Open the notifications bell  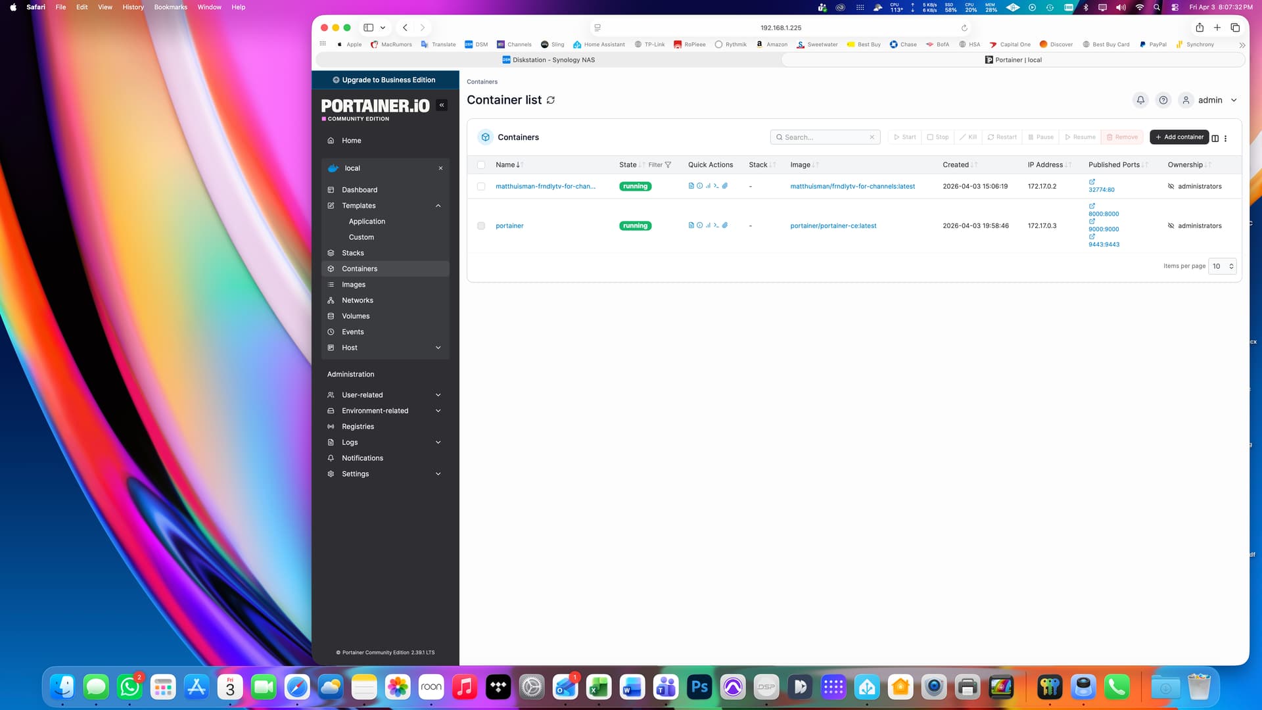[1140, 100]
